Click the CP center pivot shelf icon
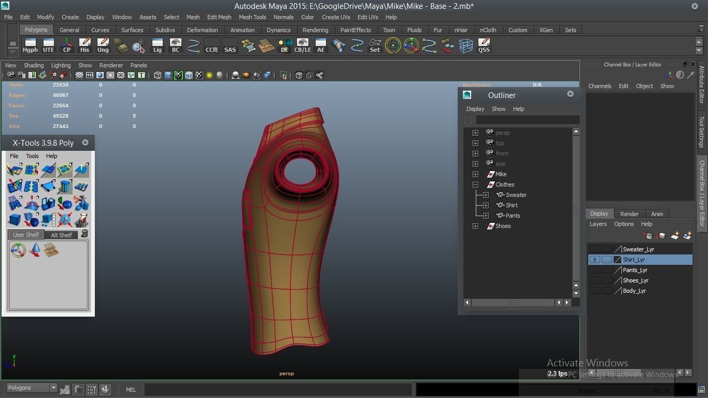 point(66,46)
